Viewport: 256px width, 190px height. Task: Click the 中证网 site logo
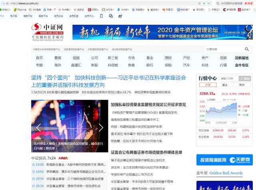point(47,32)
